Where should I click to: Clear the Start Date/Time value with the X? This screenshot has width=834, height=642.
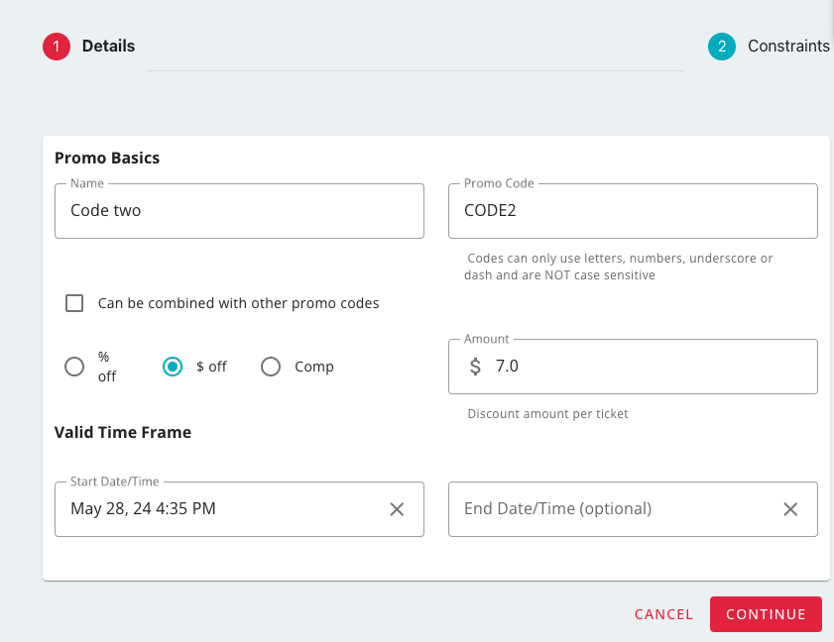397,509
